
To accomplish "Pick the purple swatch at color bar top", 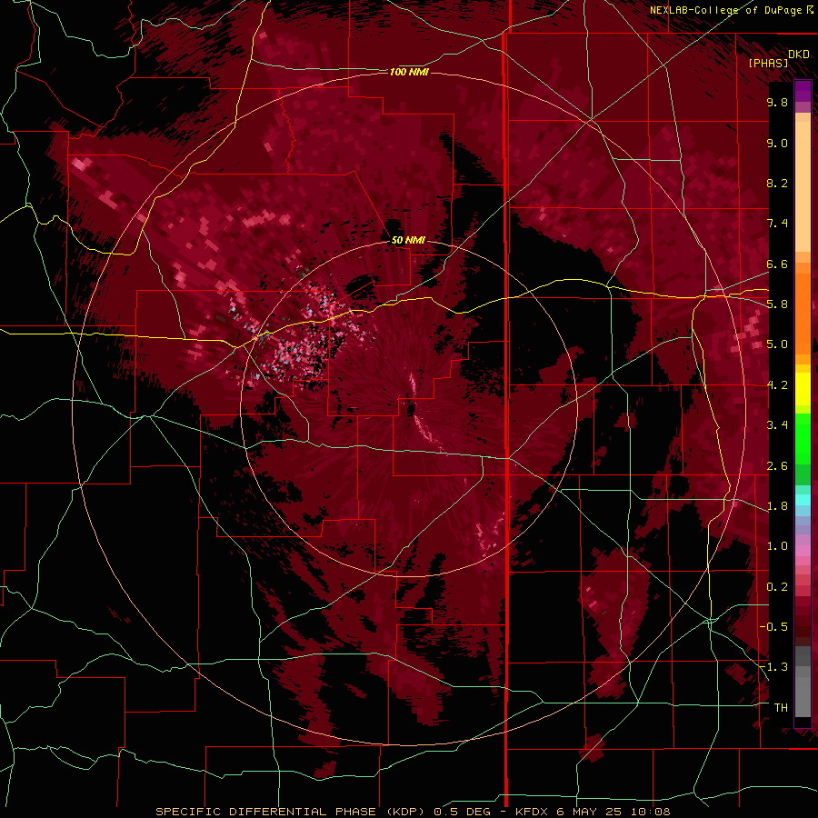I will [x=803, y=91].
